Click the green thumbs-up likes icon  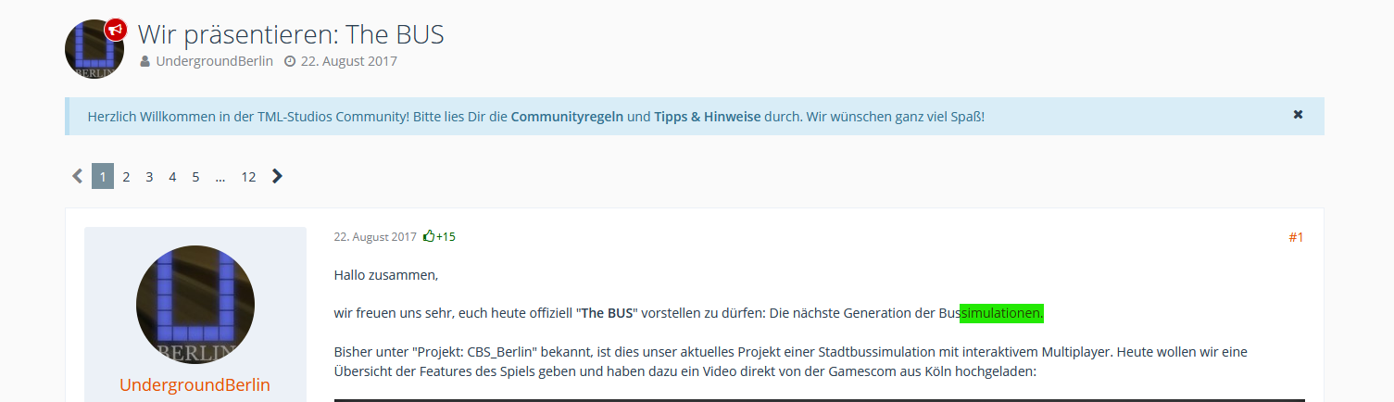(x=429, y=236)
